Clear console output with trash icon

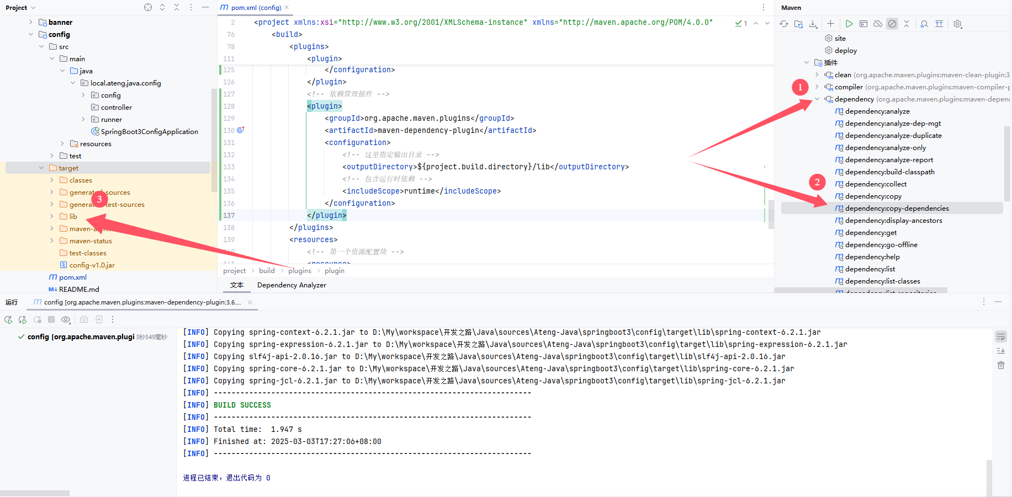click(1000, 365)
